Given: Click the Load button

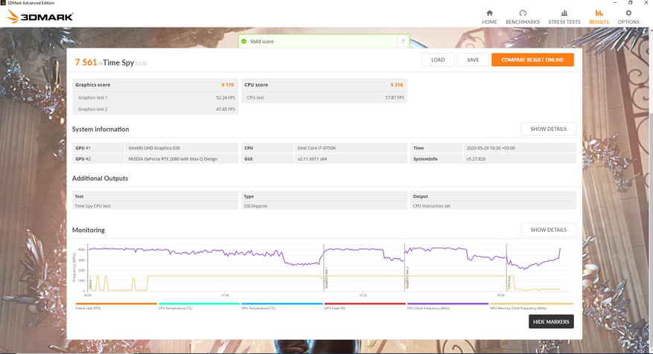Looking at the screenshot, I should coord(438,59).
